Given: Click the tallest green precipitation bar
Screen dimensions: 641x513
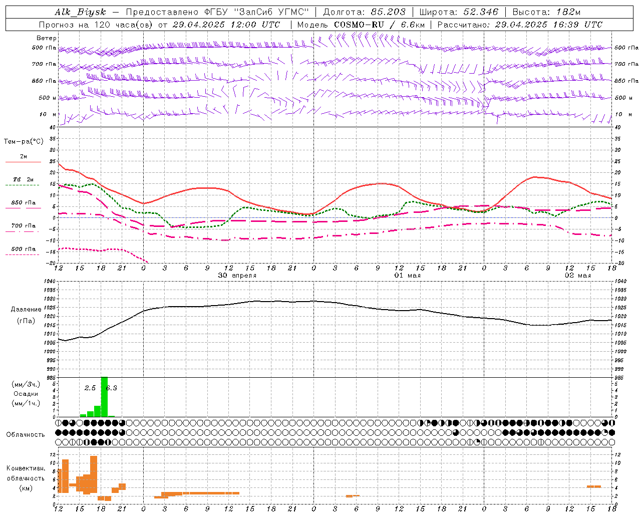Looking at the screenshot, I should click(x=104, y=397).
